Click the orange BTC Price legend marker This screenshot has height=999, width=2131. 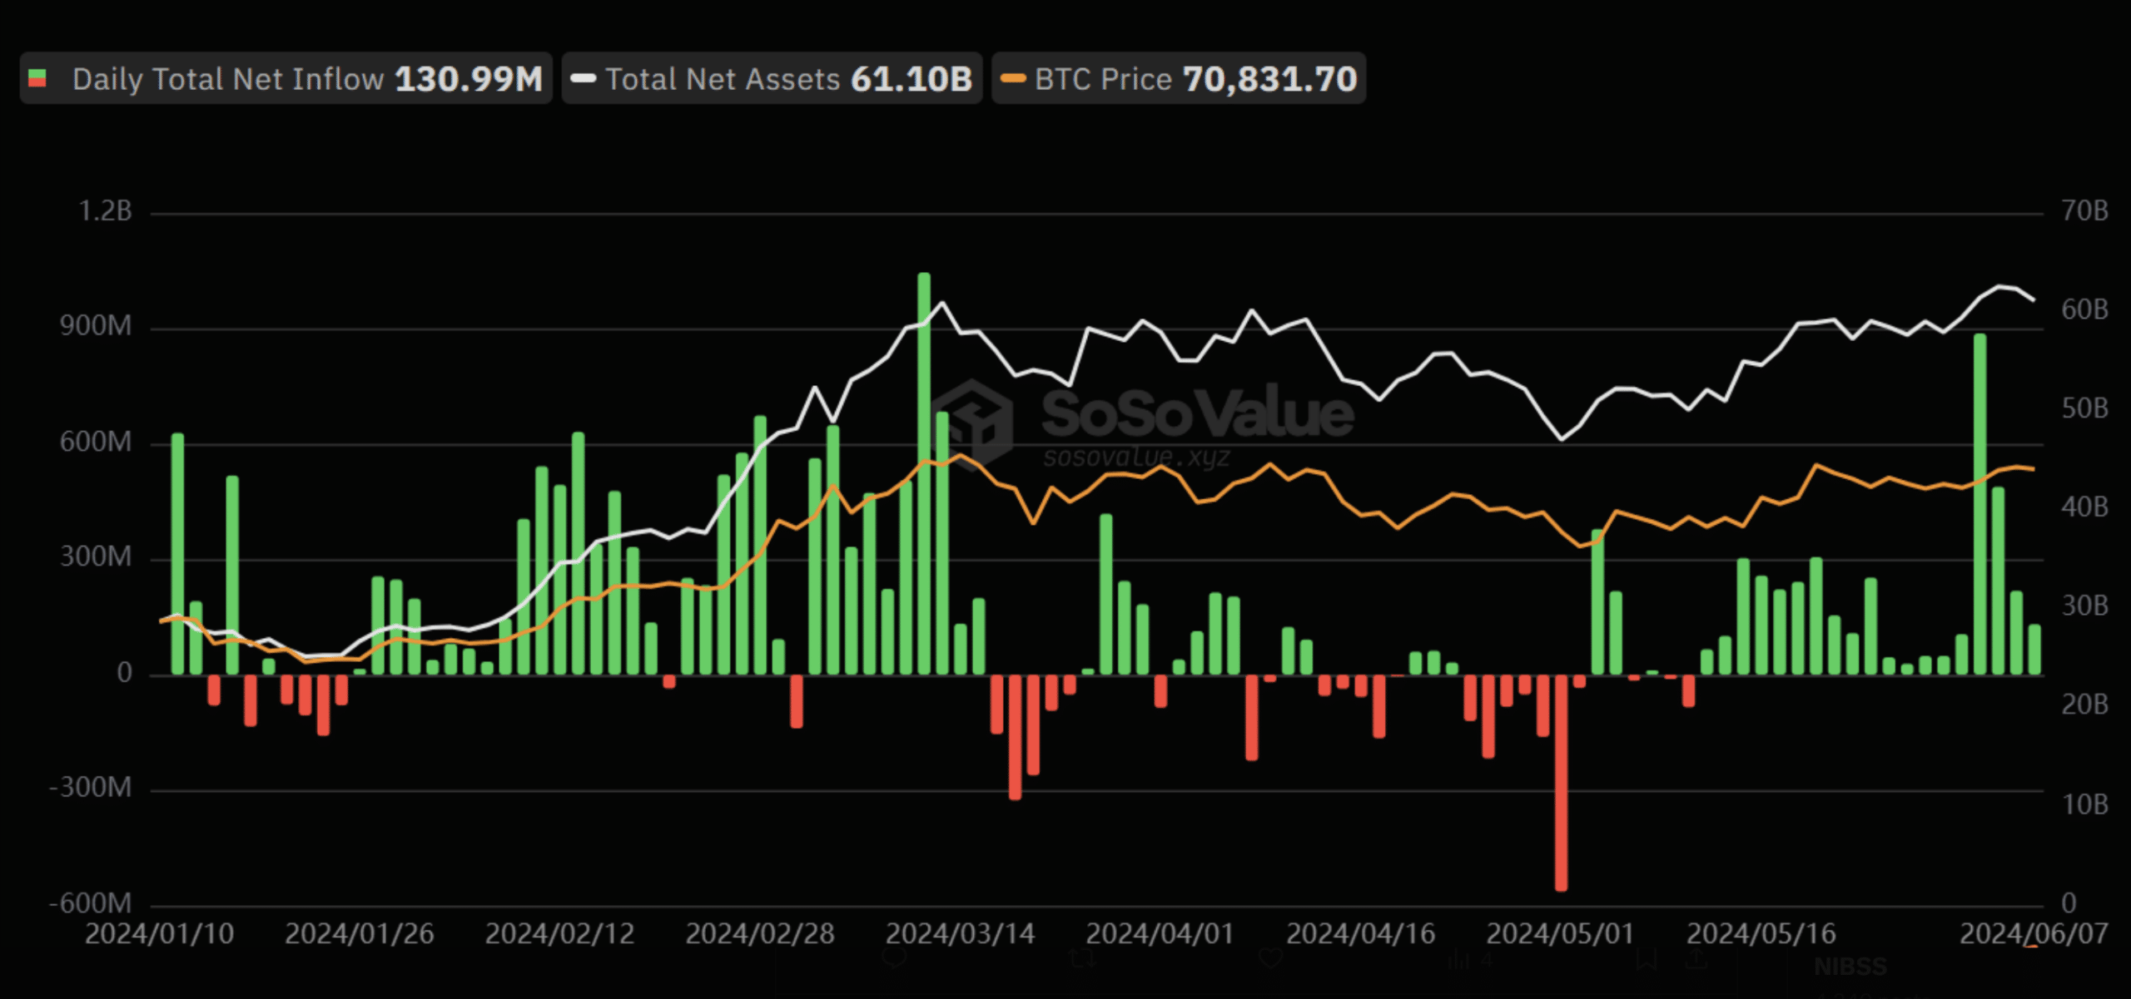[x=1013, y=79]
